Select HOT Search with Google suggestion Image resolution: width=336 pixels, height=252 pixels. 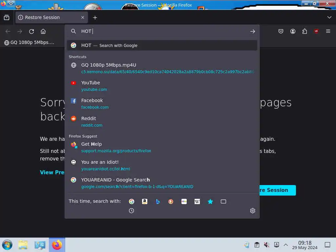(162, 45)
